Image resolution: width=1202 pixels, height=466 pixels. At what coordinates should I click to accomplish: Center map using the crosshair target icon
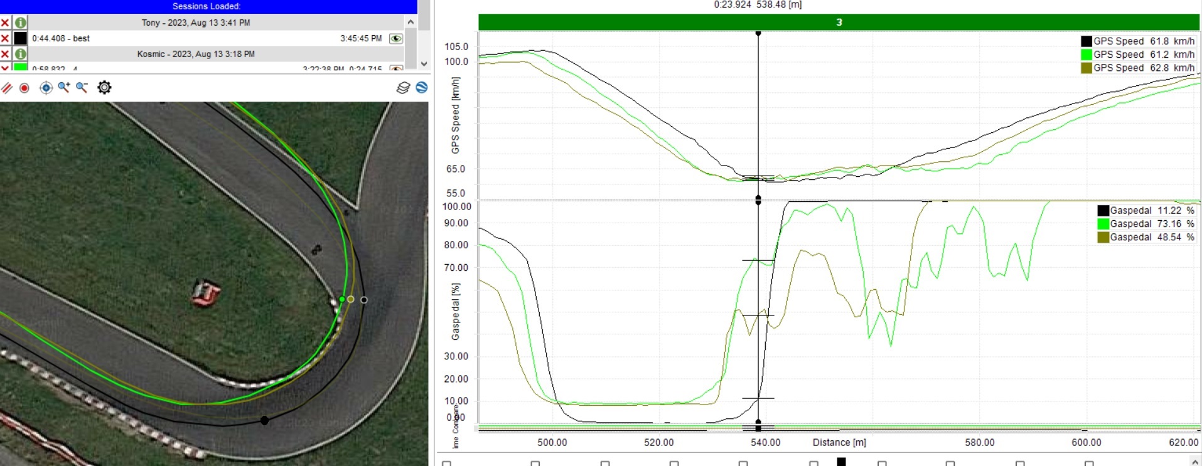point(46,88)
